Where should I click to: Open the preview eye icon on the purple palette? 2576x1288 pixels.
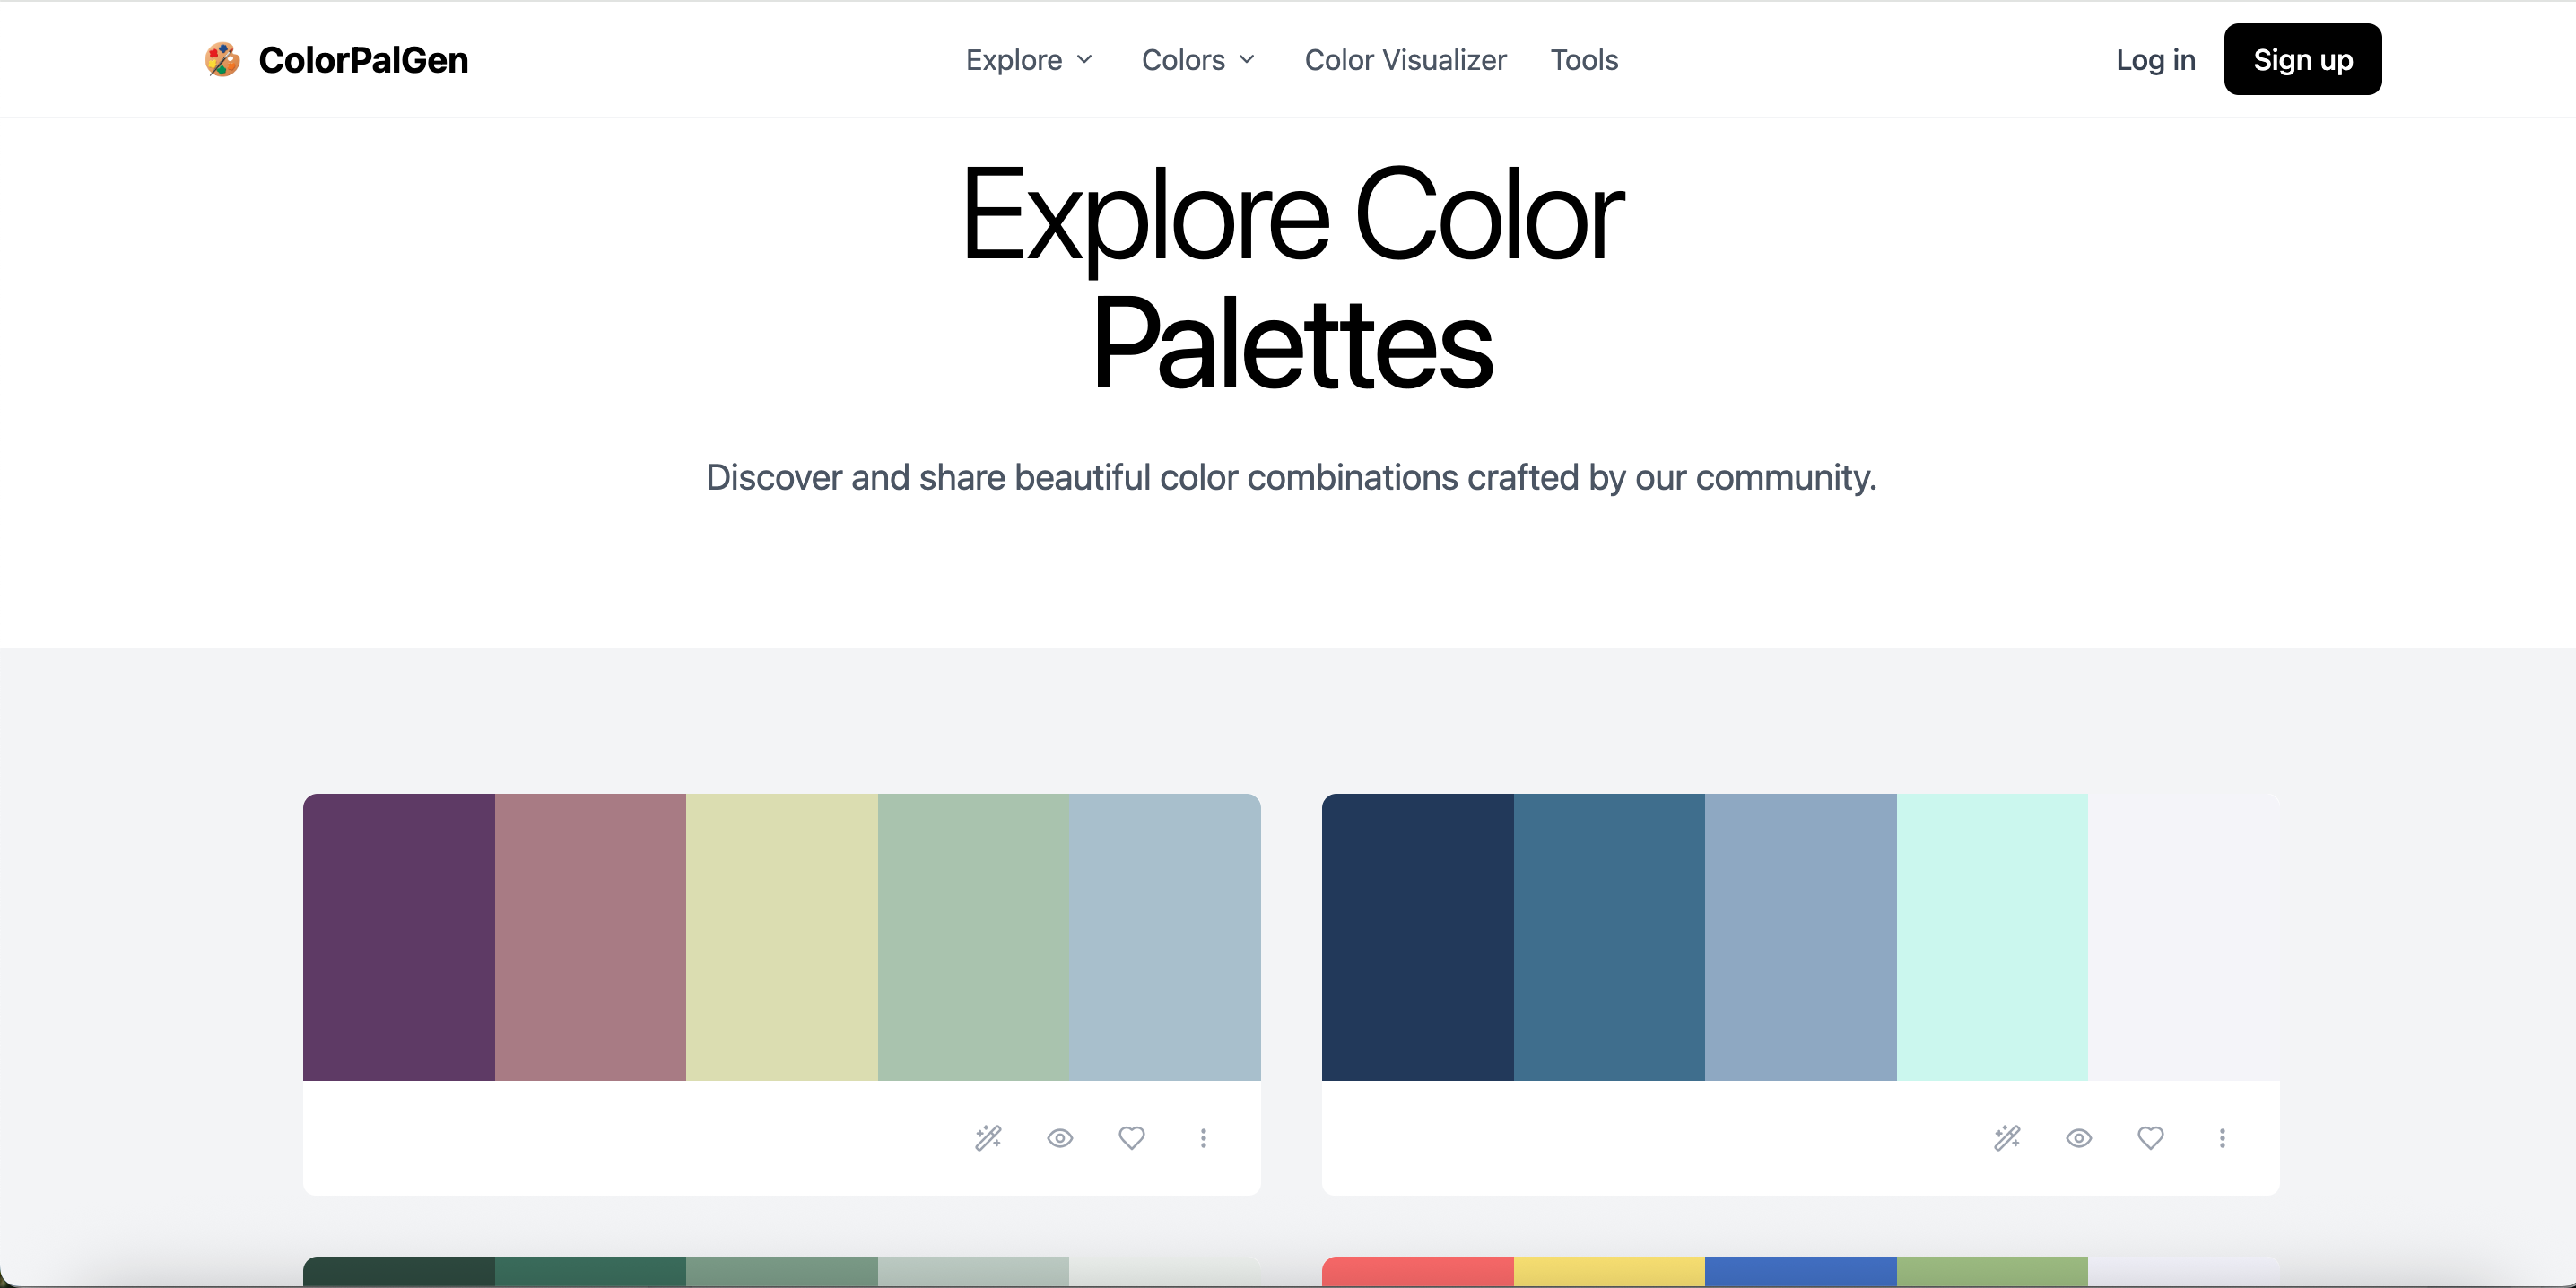[1060, 1138]
